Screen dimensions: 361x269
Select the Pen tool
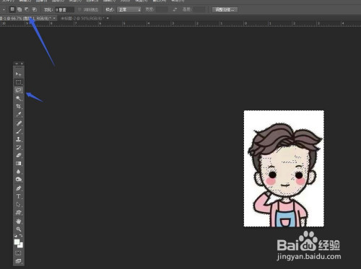coord(18,188)
